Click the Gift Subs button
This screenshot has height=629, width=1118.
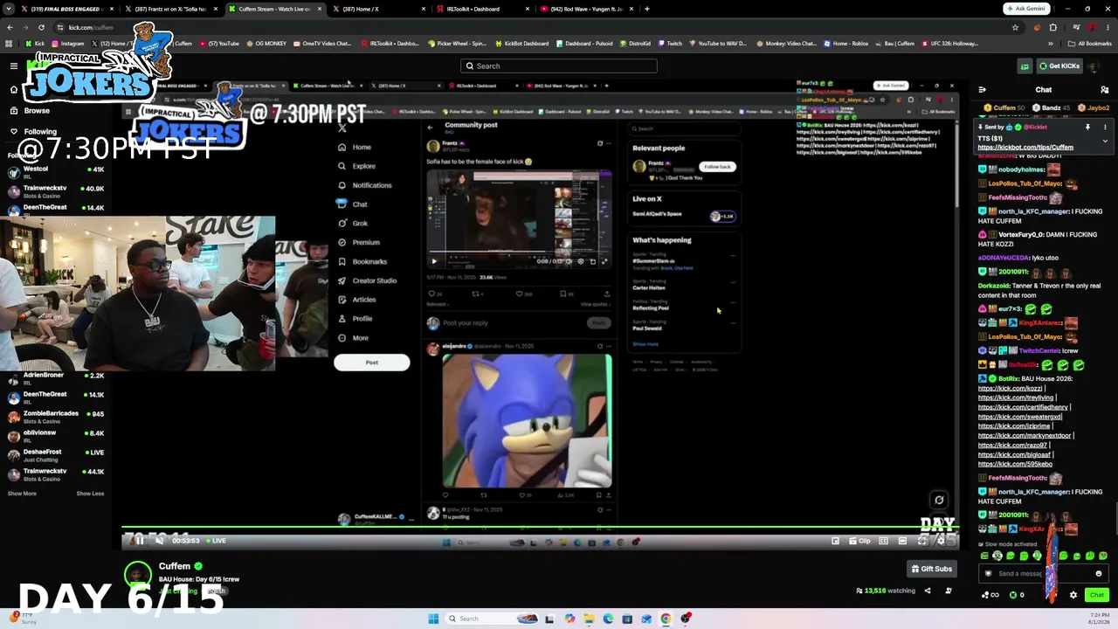931,569
